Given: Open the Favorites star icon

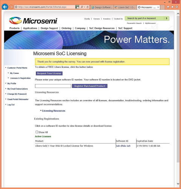Looking at the screenshot, I should (172, 7).
